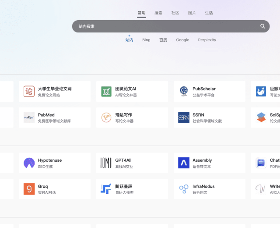Open the Hypotenuse title link
Screen dimensions: 280x228
point(50,160)
